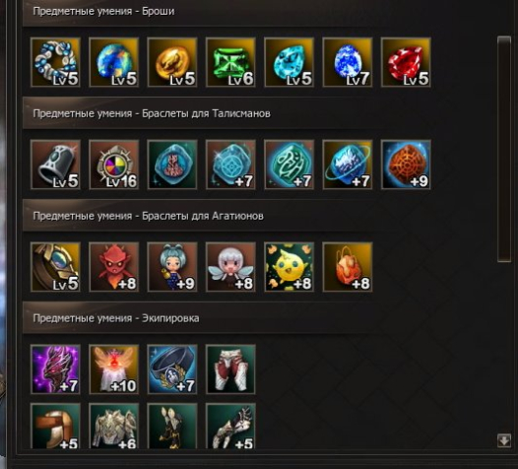518x469 pixels.
Task: Click the vertical scrollbar thumb
Action: tap(504, 150)
